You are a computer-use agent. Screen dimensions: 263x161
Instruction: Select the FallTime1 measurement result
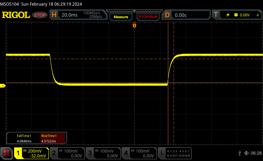(24, 139)
